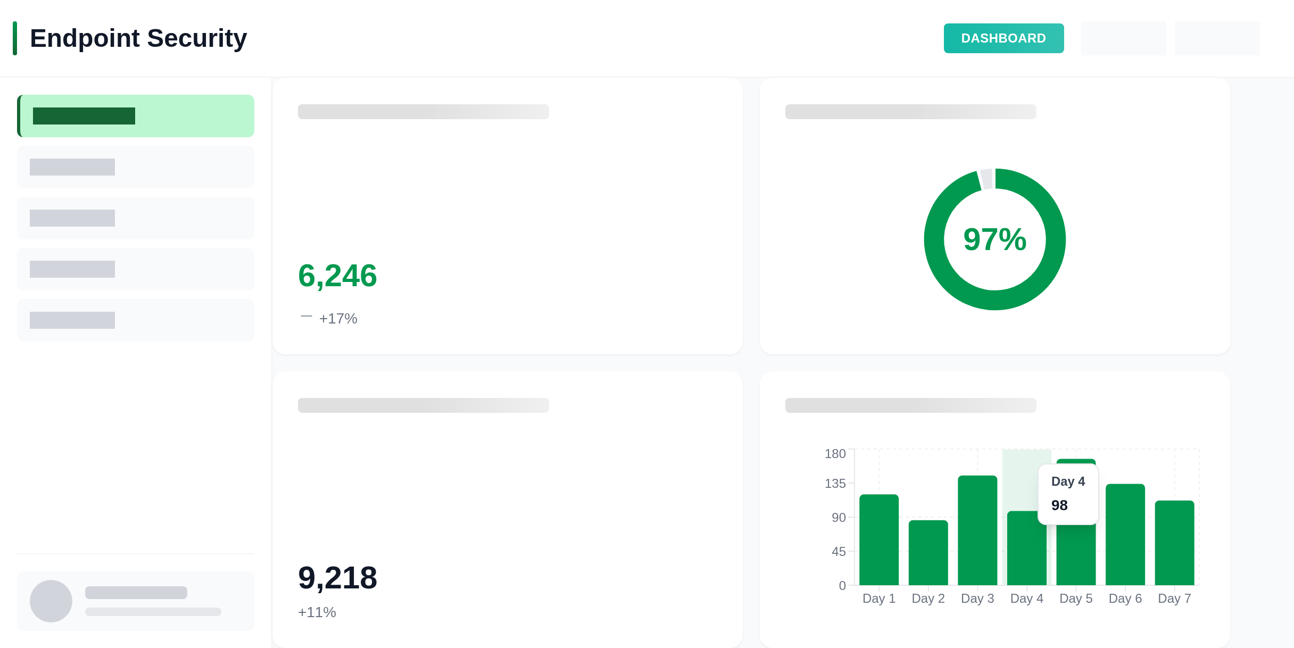
Task: Click the 6,246 metric value
Action: [337, 276]
